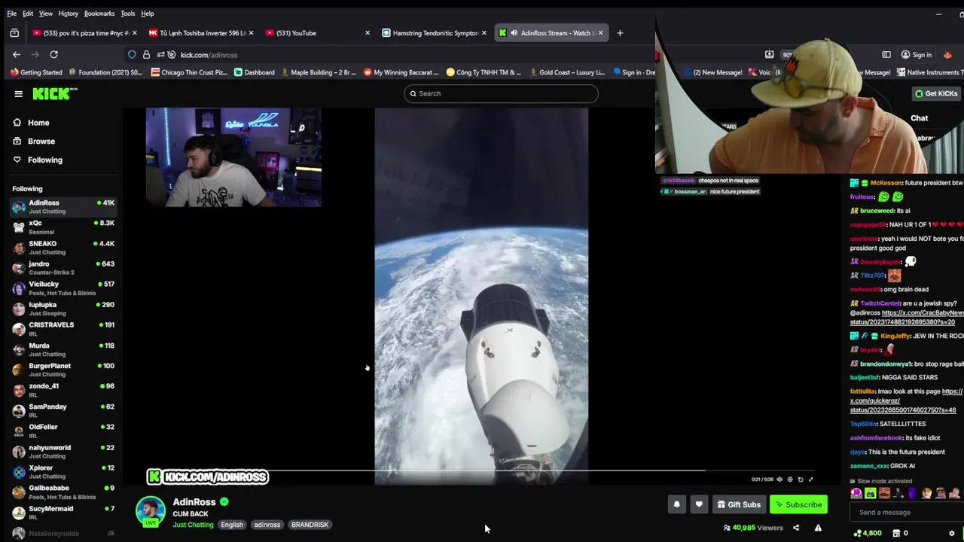964x542 pixels.
Task: Follow channel with heart button
Action: [x=699, y=504]
